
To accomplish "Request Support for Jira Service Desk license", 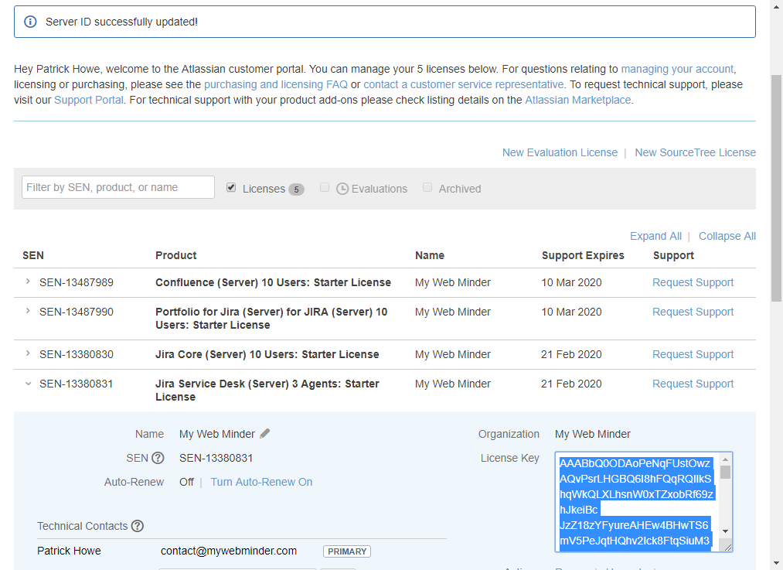I will (x=693, y=384).
